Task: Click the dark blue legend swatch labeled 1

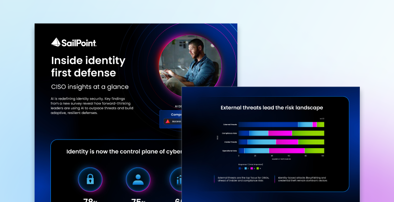Action: (x=240, y=168)
